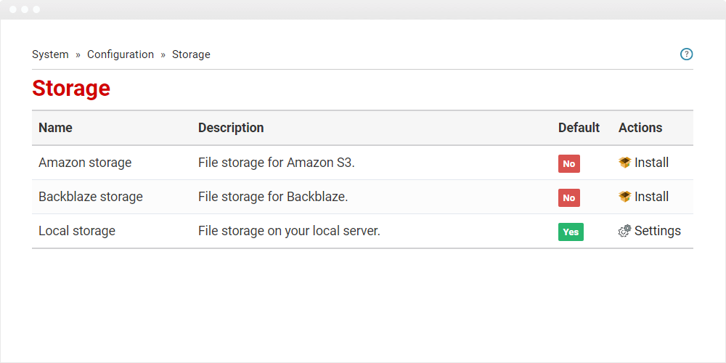Open Configuration breadcrumb link
The width and height of the screenshot is (726, 363).
point(121,54)
